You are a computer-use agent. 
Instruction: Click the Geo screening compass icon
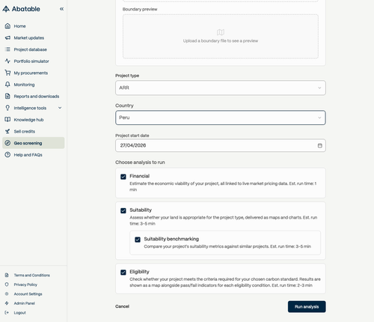7,143
